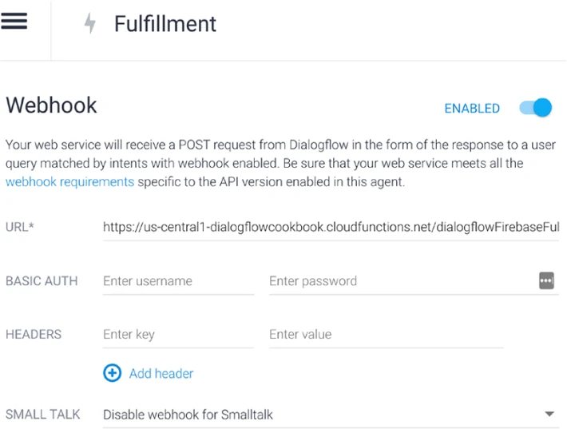This screenshot has height=429, width=567.
Task: Click the password manager icon in password field
Action: (x=546, y=280)
